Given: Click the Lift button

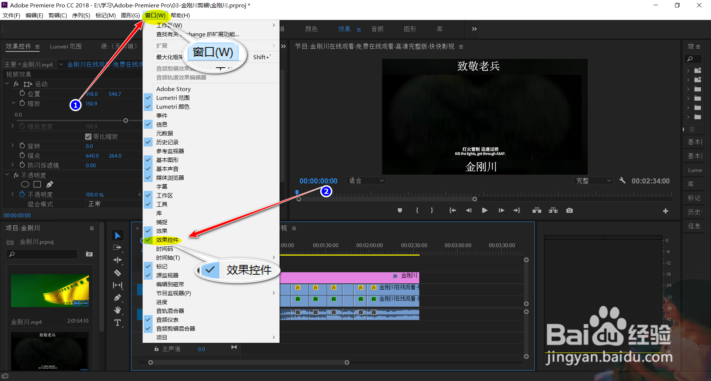Looking at the screenshot, I should 537,210.
